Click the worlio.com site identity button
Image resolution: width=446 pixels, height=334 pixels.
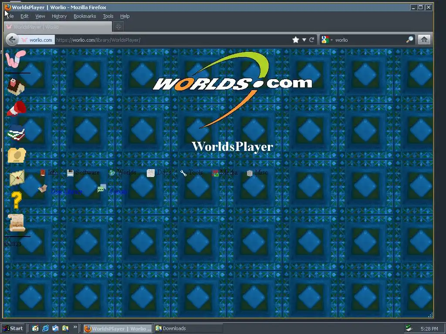(37, 40)
